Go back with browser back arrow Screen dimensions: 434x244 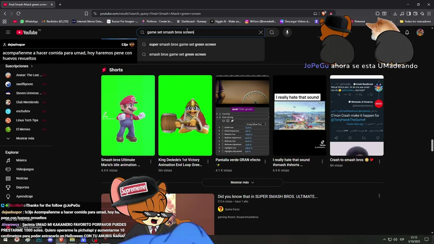click(x=5, y=14)
